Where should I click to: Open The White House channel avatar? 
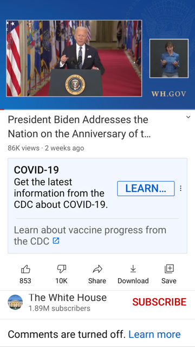click(15, 302)
